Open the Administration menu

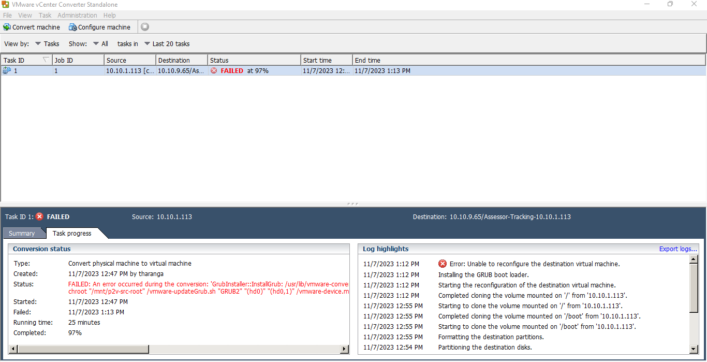click(77, 15)
